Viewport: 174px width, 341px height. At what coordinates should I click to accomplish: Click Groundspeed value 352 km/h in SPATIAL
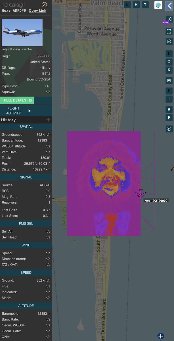click(43, 135)
